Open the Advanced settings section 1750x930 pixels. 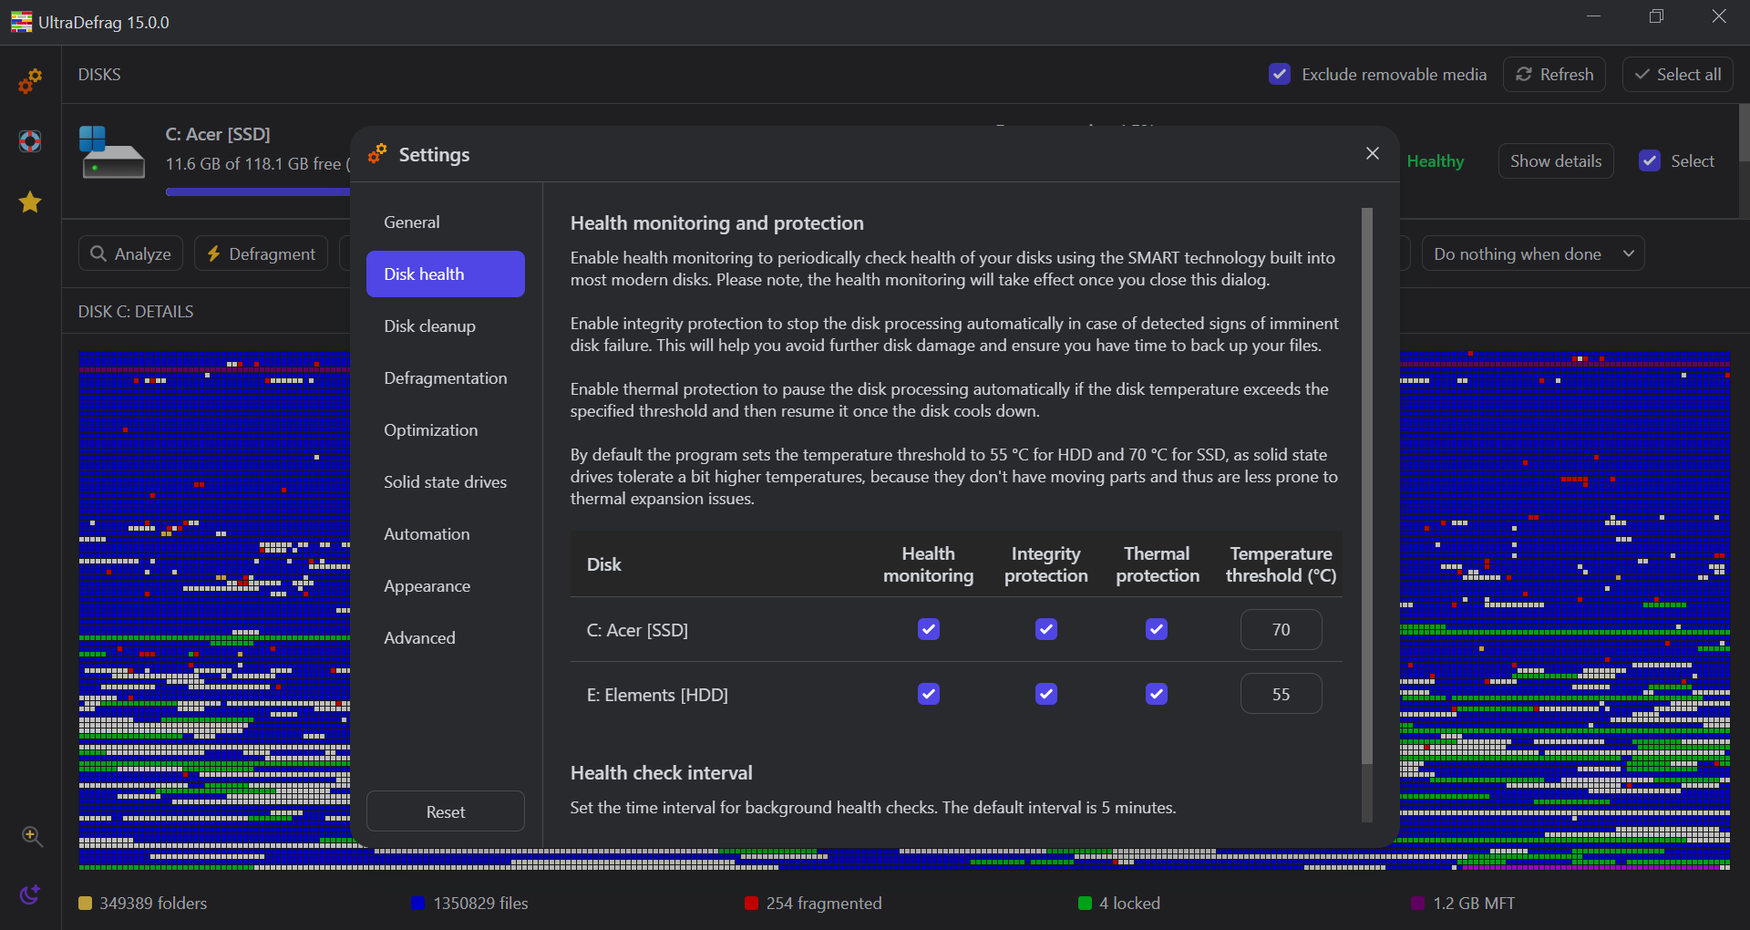coord(419,638)
